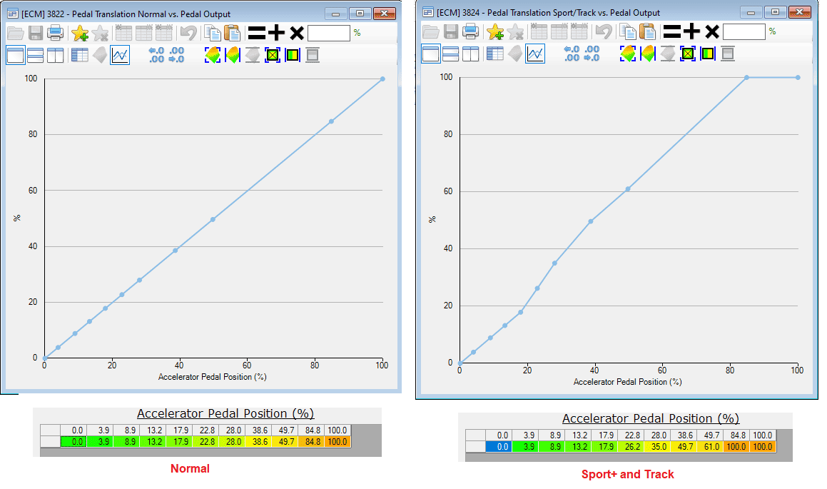This screenshot has width=827, height=489.
Task: Switch Normal window to graph view
Action: (121, 55)
